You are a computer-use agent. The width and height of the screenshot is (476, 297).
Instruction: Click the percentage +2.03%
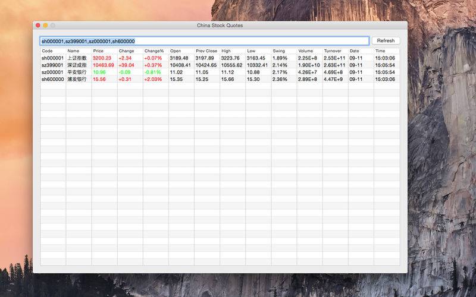click(153, 79)
